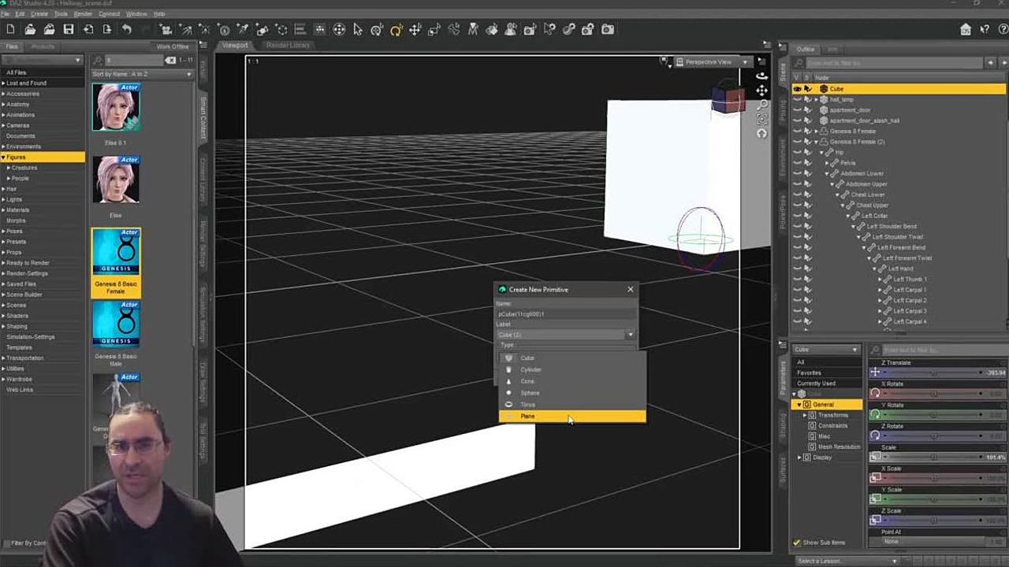Hide the Cube node using its eye icon
The width and height of the screenshot is (1009, 567).
(x=797, y=89)
